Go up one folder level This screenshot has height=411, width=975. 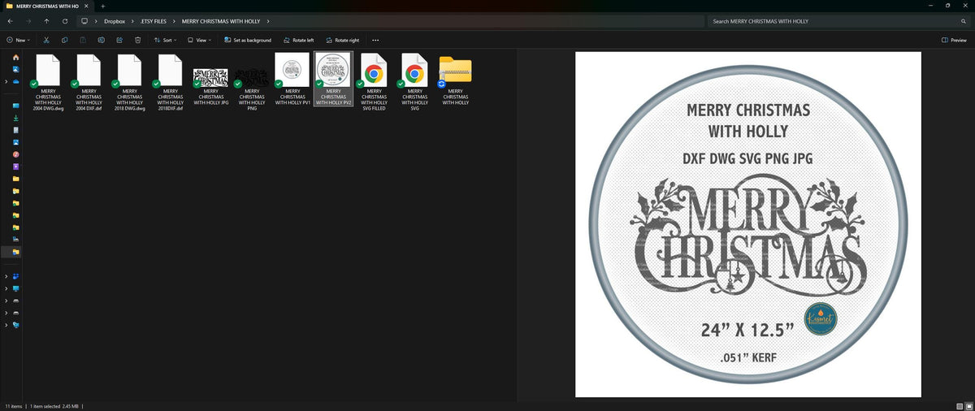coord(46,21)
